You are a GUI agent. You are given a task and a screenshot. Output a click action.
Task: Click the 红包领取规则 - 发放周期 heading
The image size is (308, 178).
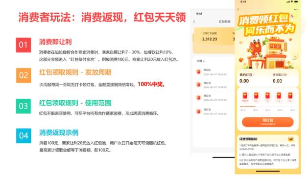tap(75, 72)
